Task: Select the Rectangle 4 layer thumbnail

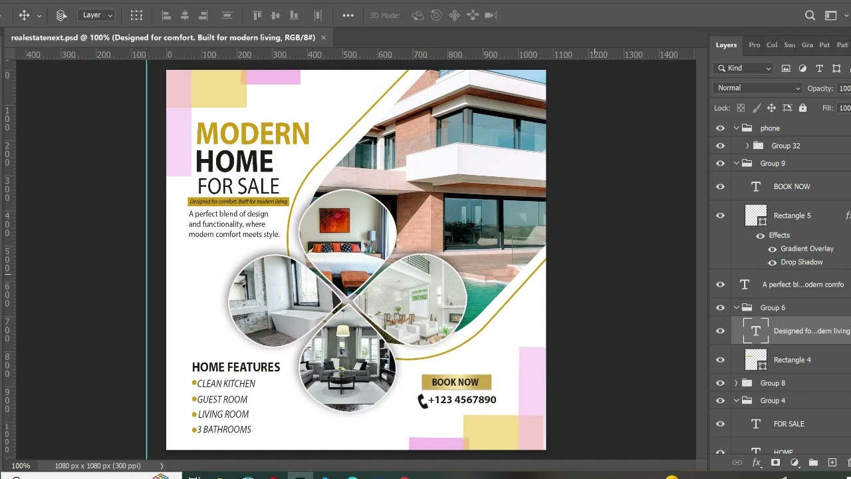Action: click(x=756, y=360)
